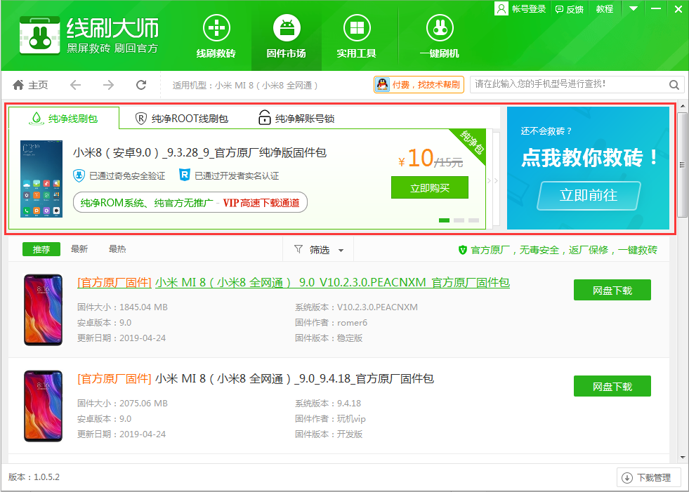
Task: Open the 教程 tutorials page
Action: click(x=604, y=9)
